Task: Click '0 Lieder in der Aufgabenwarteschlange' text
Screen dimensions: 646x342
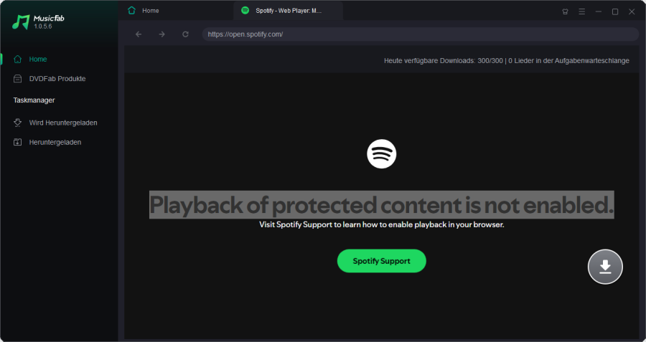Action: pyautogui.click(x=568, y=60)
